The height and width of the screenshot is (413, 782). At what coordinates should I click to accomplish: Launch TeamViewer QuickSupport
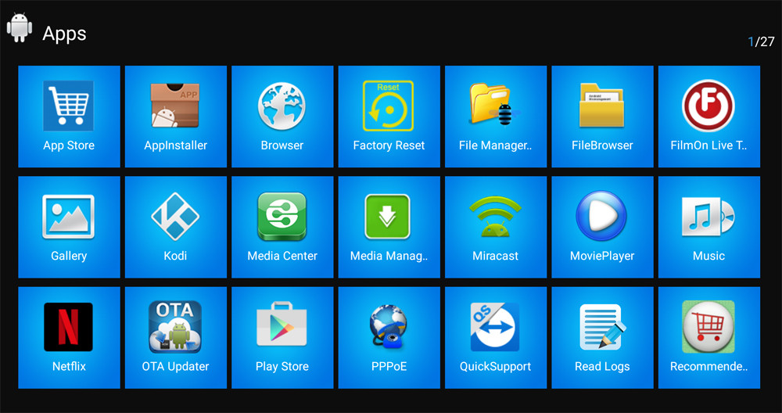click(495, 336)
